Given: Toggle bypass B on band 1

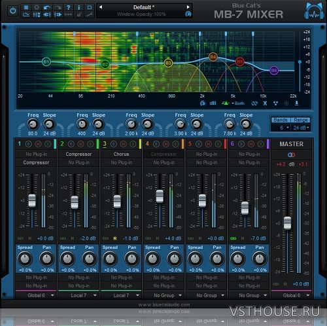Looking at the screenshot, I should coord(29,144).
